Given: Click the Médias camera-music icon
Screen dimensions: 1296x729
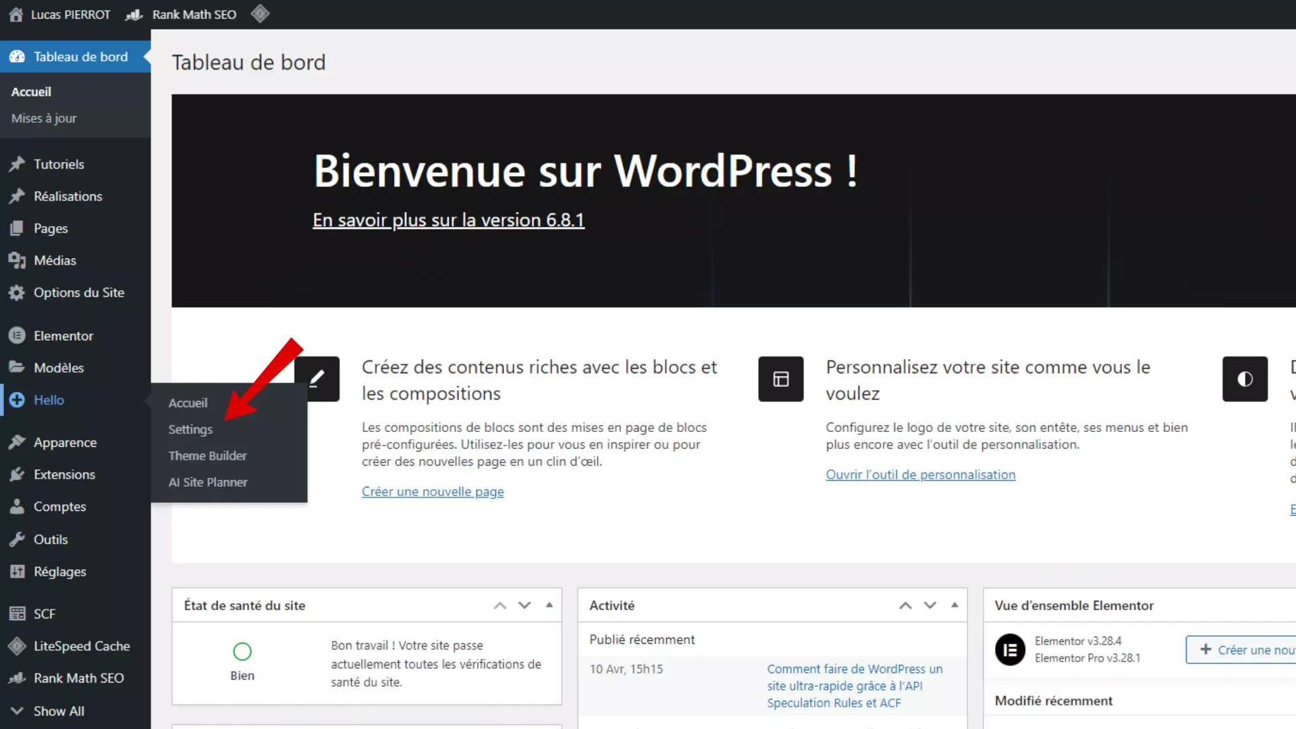Looking at the screenshot, I should 17,261.
